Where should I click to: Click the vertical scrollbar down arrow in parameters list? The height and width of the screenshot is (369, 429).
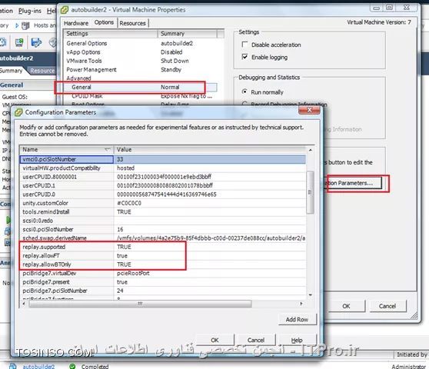tap(311, 295)
